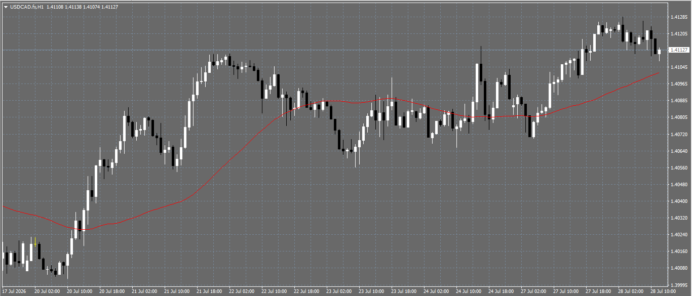Click the 28 Jul 10:00 time label
The height and width of the screenshot is (296, 692).
tap(663, 292)
